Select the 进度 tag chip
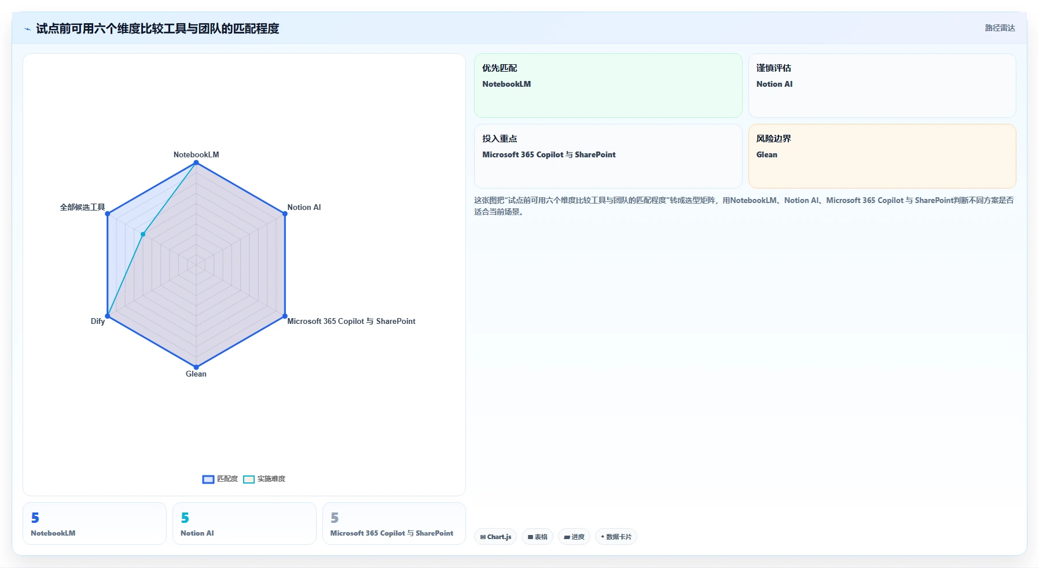The image size is (1039, 568). [574, 537]
